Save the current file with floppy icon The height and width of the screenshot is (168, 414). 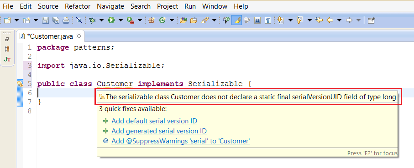point(45,20)
